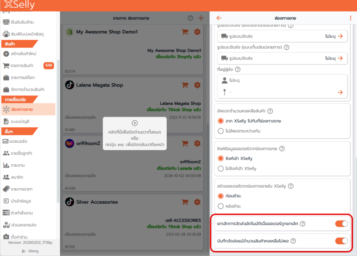Select หลังชำระ radio option
The width and height of the screenshot is (357, 256).
tap(220, 206)
